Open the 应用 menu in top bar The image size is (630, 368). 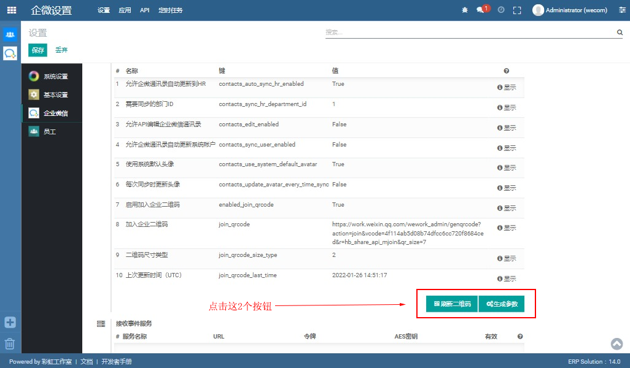point(125,10)
